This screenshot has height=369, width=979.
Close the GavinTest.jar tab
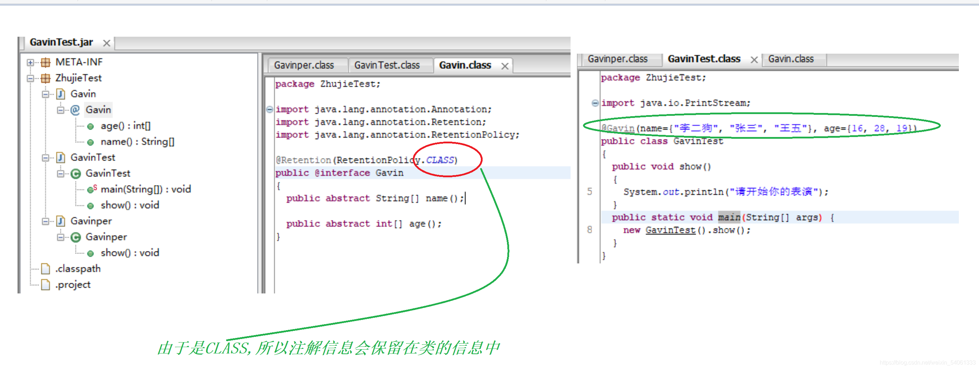(x=107, y=43)
